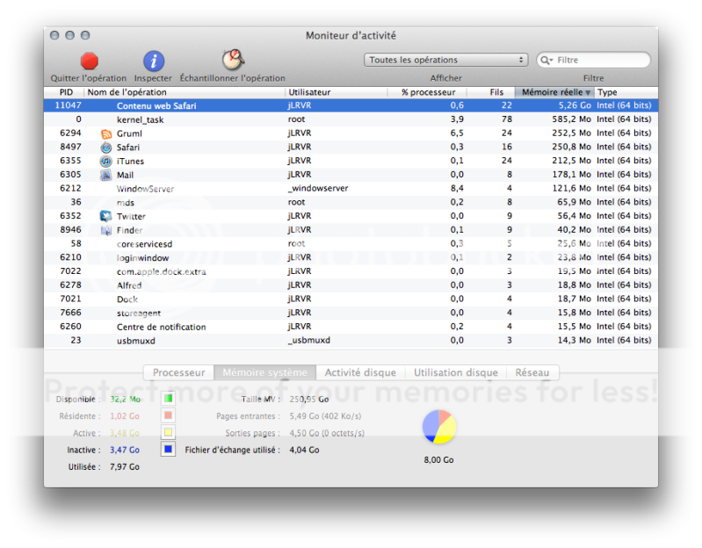Open the Toutes les opérations dropdown
Screen dimensions: 702x548
(446, 60)
